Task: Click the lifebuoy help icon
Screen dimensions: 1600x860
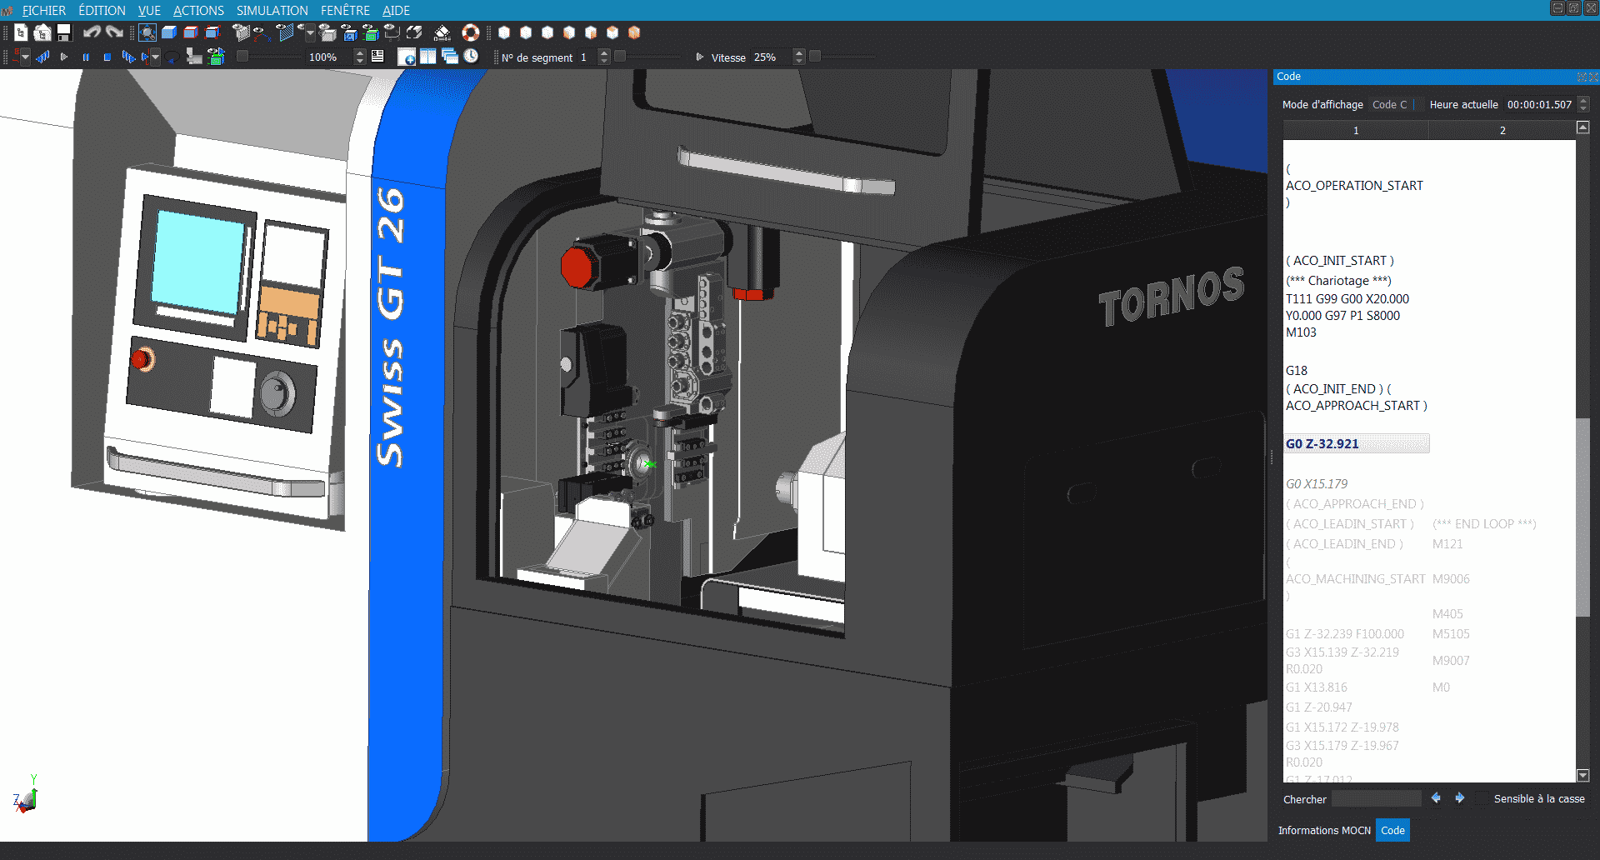Action: [471, 32]
